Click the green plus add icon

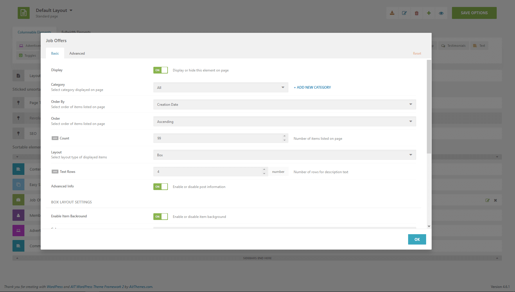click(429, 13)
